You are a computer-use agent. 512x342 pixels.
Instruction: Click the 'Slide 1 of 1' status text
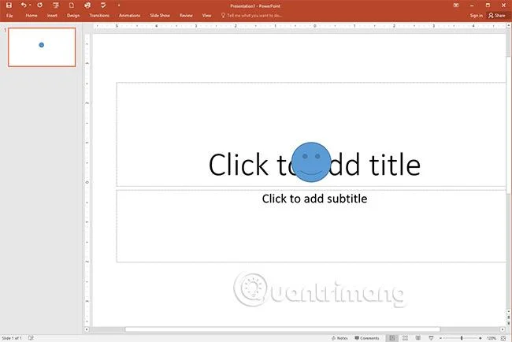click(12, 338)
